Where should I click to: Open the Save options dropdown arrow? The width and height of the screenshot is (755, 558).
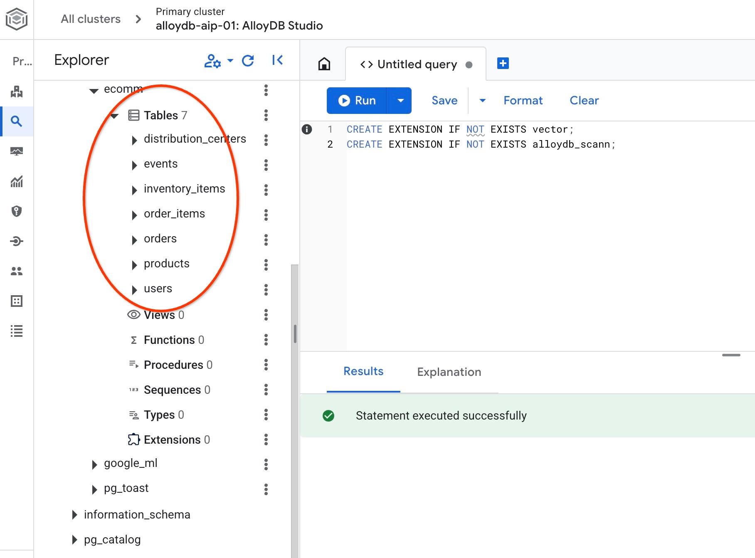482,101
